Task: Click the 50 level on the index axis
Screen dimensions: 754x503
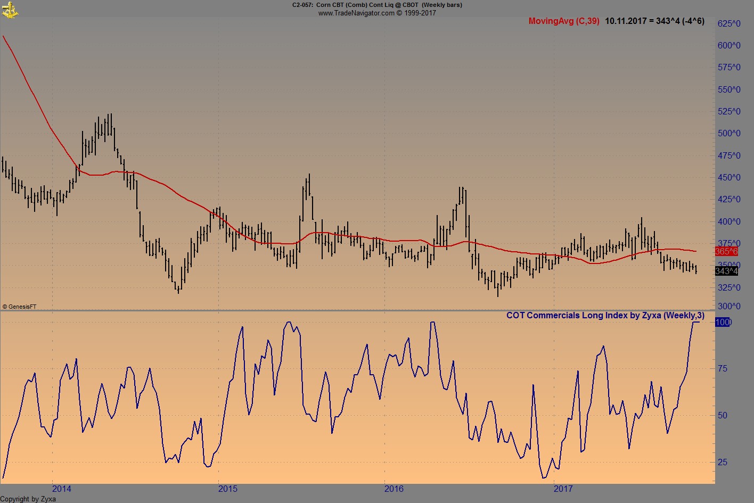Action: [x=723, y=415]
